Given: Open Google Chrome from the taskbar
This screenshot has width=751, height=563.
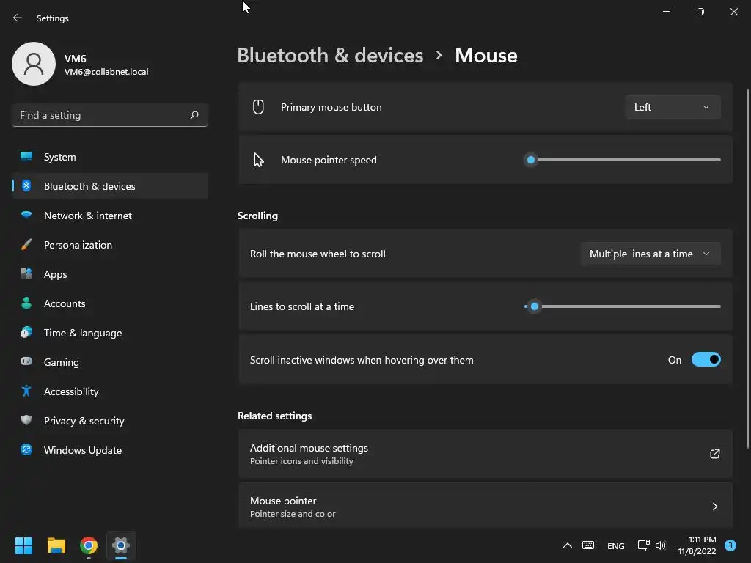Looking at the screenshot, I should [89, 545].
